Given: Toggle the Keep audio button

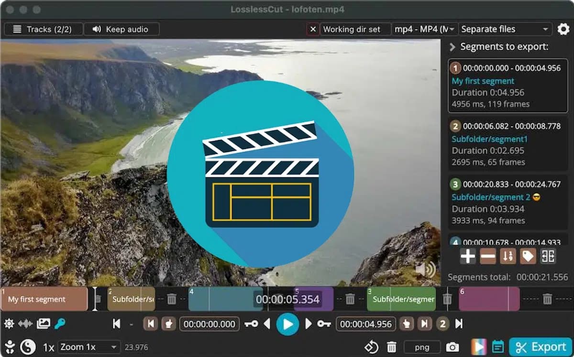Looking at the screenshot, I should [x=121, y=29].
